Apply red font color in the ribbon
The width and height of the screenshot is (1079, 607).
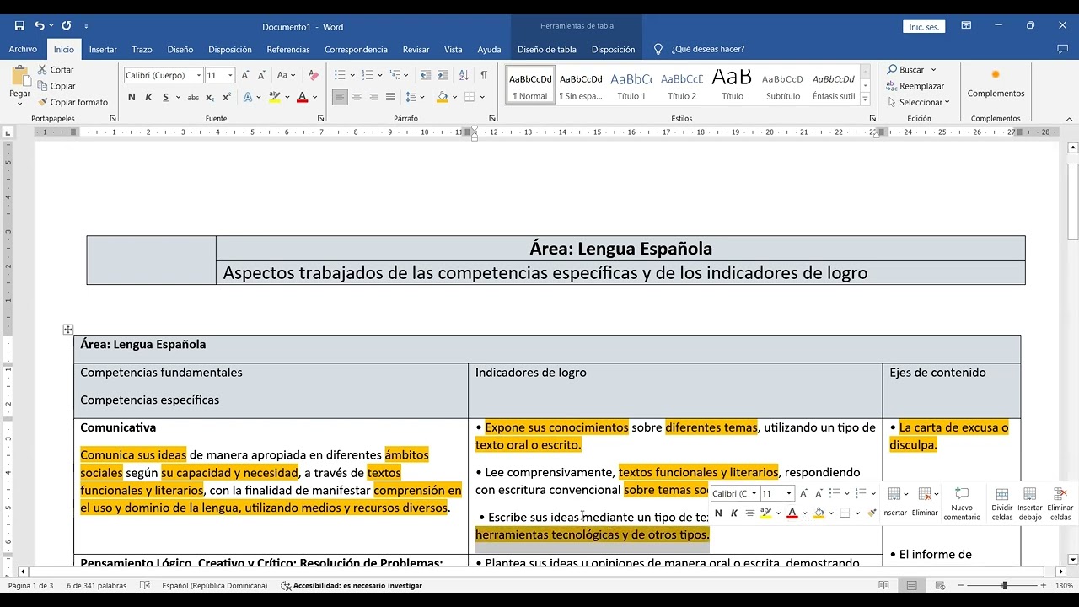302,97
